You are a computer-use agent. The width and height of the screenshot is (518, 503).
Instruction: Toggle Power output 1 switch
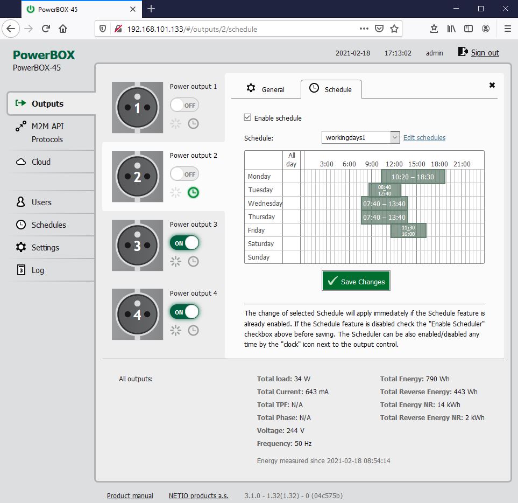click(185, 105)
